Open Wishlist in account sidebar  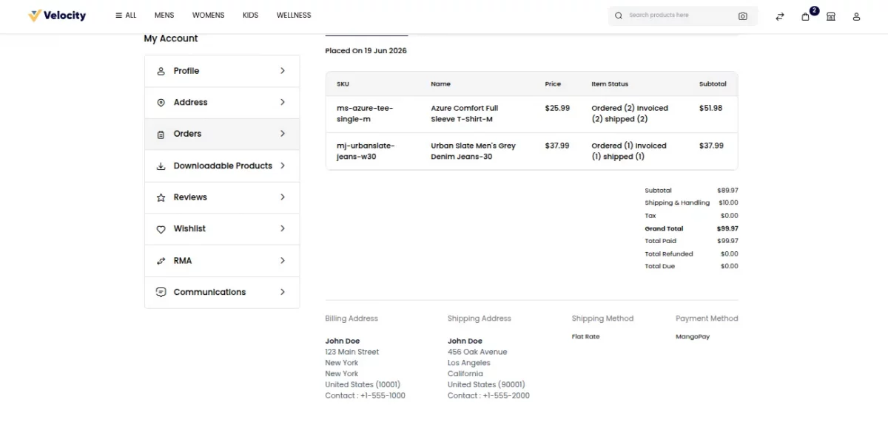[x=222, y=229]
